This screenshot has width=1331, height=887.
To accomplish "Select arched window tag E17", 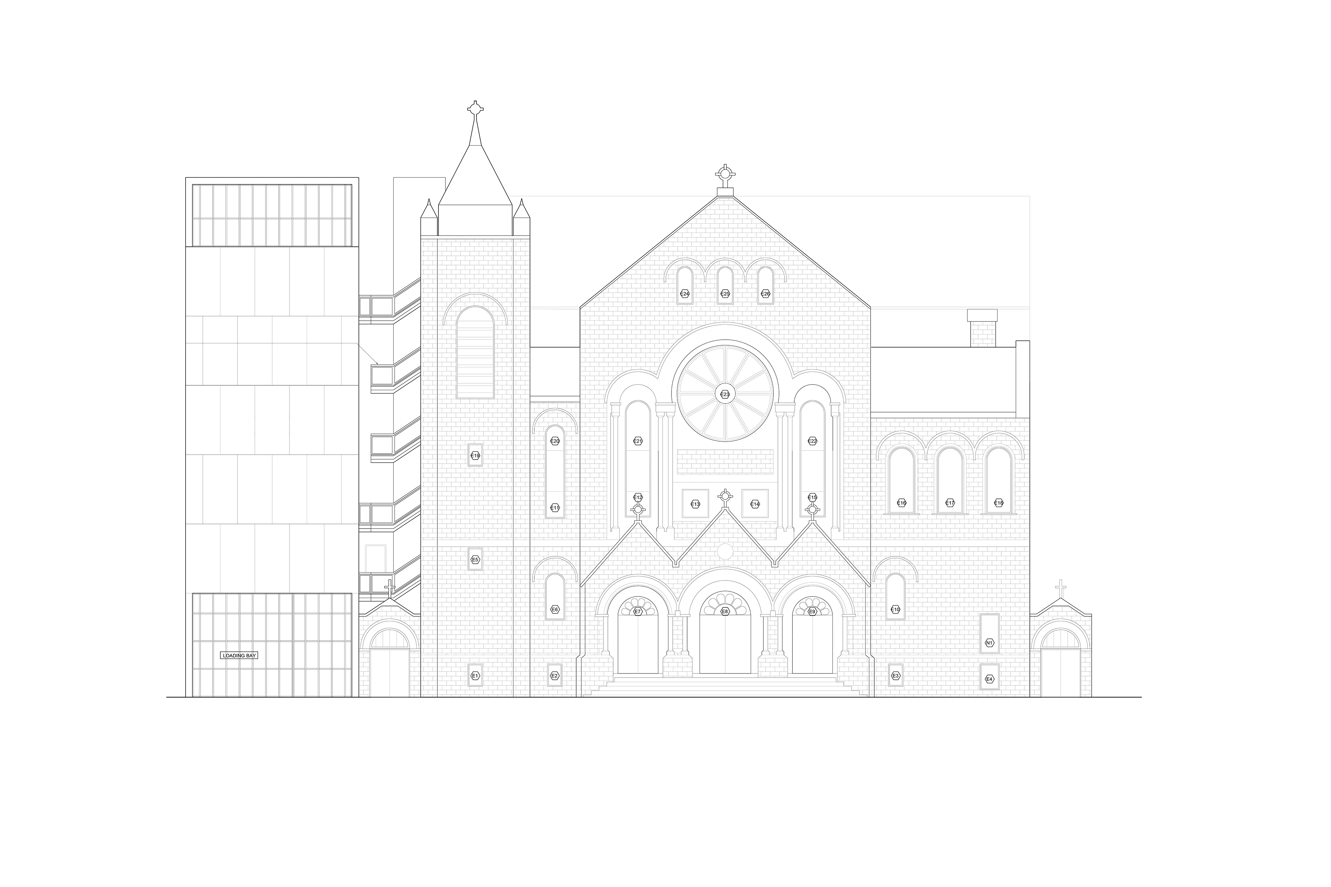I will pyautogui.click(x=950, y=502).
